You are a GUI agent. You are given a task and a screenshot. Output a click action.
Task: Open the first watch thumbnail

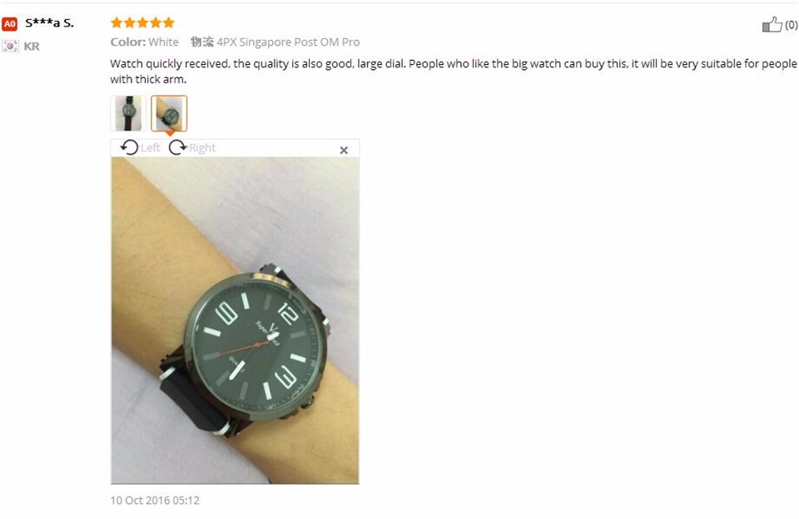(x=128, y=113)
